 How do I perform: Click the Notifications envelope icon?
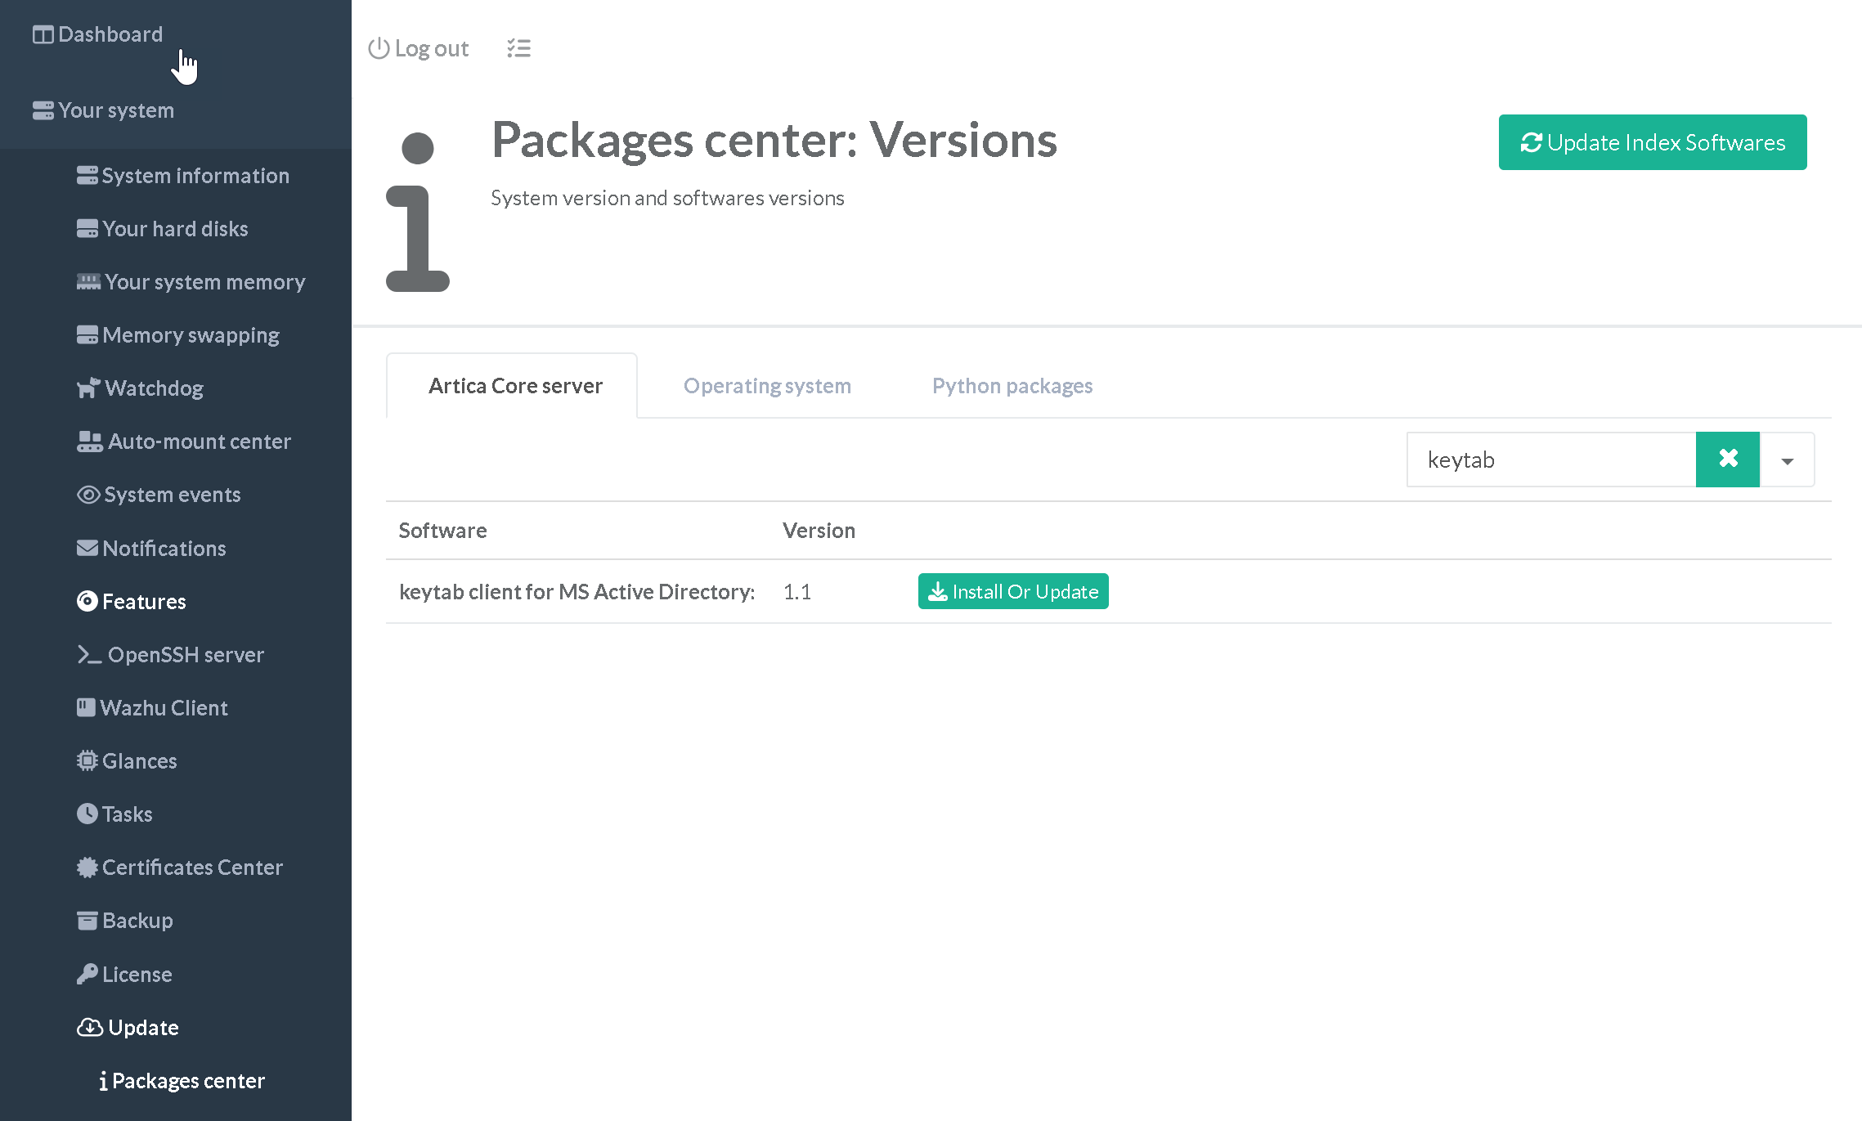point(87,548)
